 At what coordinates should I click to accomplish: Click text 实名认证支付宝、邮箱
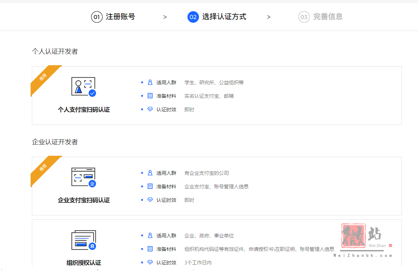point(209,96)
